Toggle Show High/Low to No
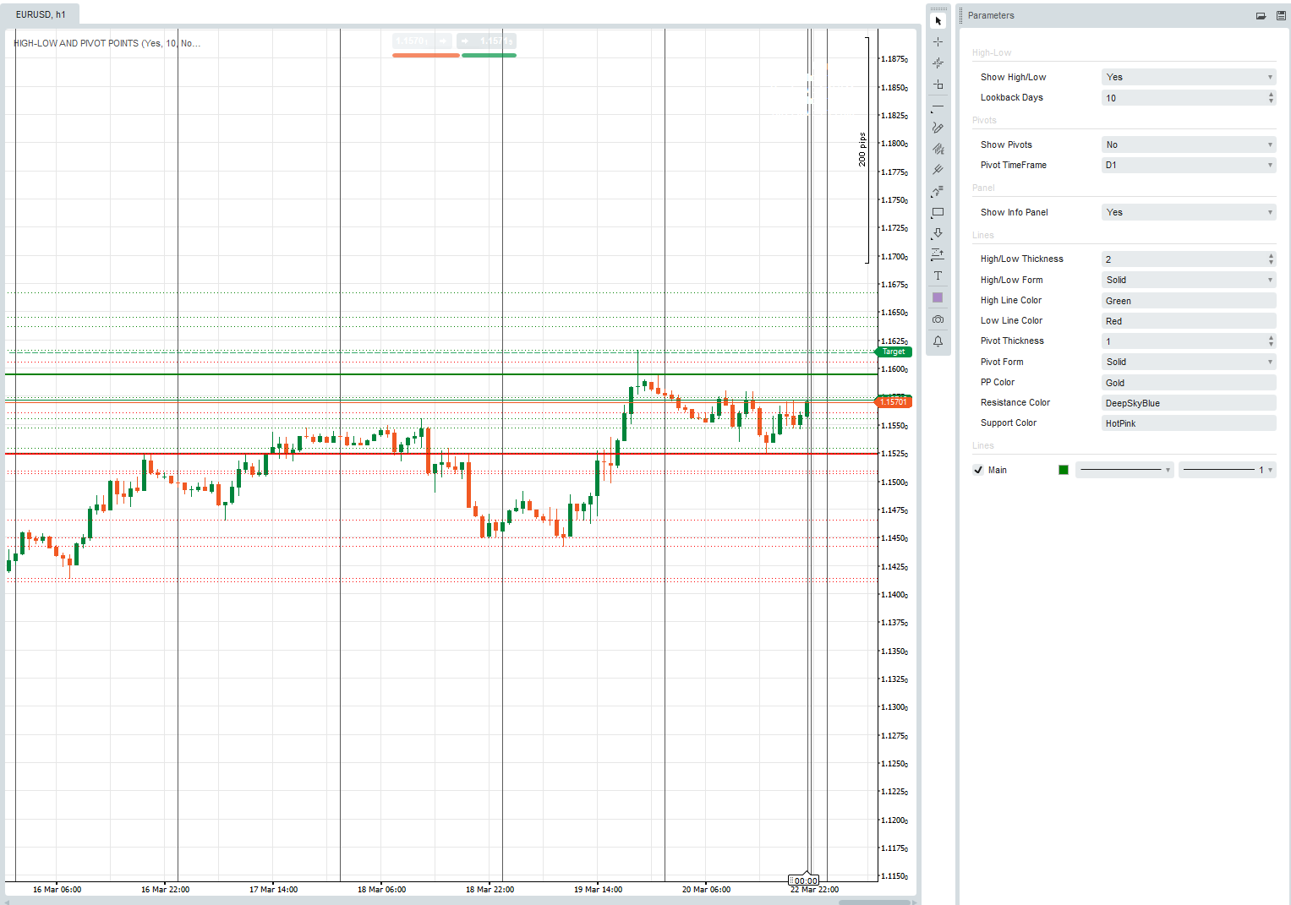Image resolution: width=1291 pixels, height=905 pixels. point(1188,76)
